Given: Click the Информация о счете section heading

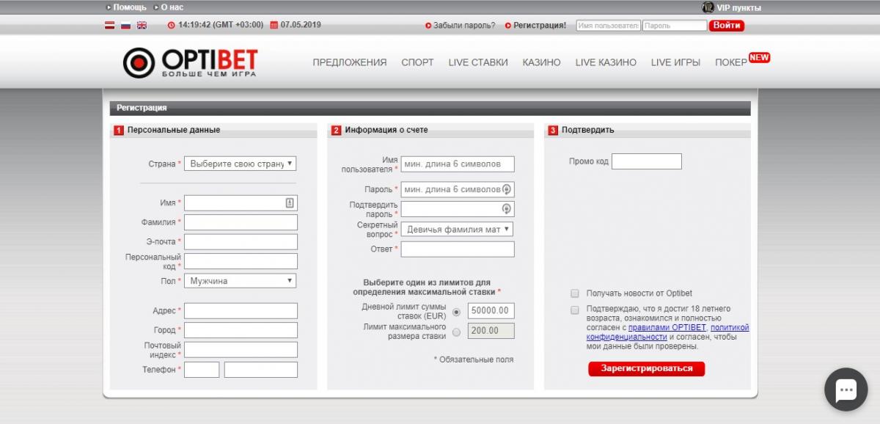Looking at the screenshot, I should [x=386, y=130].
